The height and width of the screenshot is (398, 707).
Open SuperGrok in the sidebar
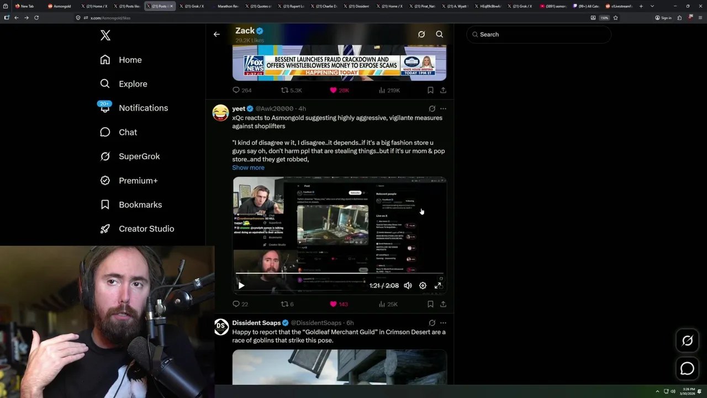point(130,156)
